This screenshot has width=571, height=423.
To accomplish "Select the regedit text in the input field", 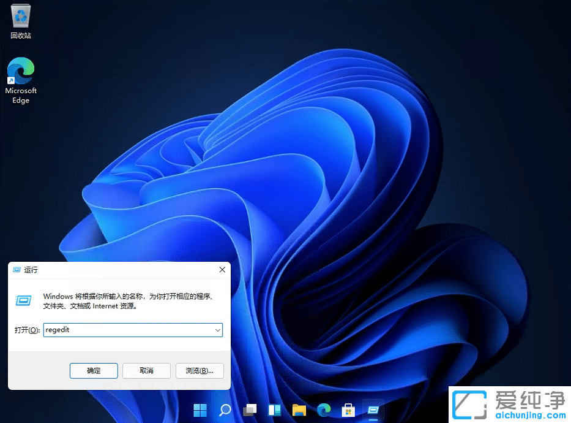I will point(58,330).
